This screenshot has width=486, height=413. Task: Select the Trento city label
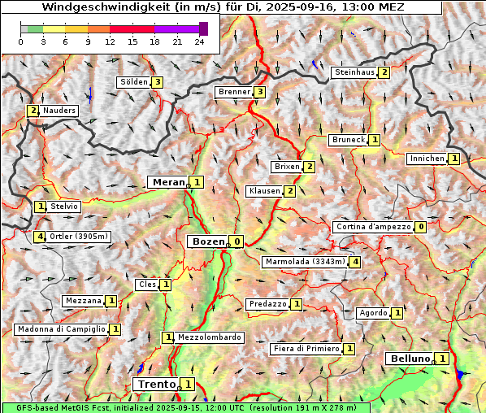coord(157,385)
